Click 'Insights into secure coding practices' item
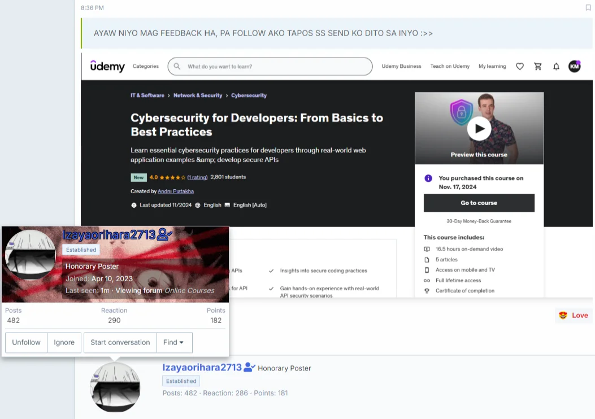Image resolution: width=595 pixels, height=419 pixels. click(323, 270)
